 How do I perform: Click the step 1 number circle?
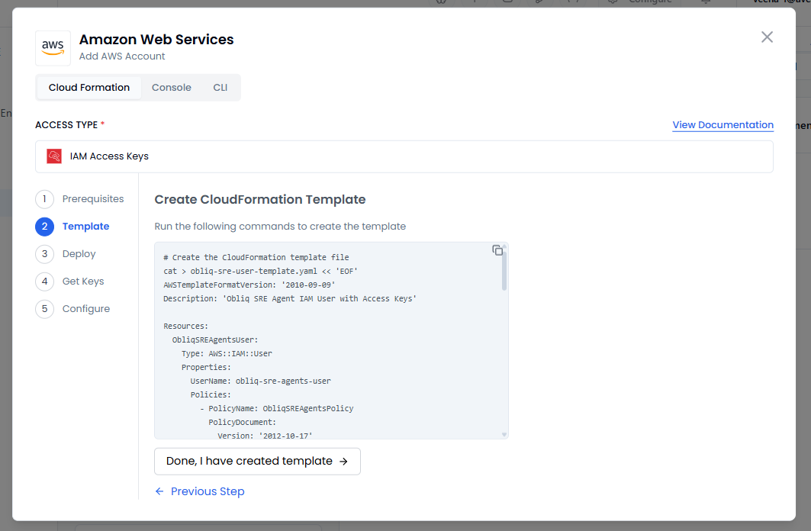pos(44,199)
